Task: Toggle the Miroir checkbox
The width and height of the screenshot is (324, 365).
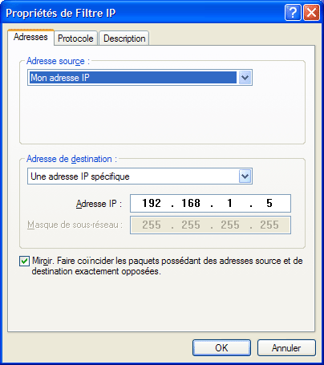Action: 24,261
